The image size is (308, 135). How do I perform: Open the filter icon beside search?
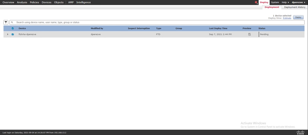[x=6, y=23]
